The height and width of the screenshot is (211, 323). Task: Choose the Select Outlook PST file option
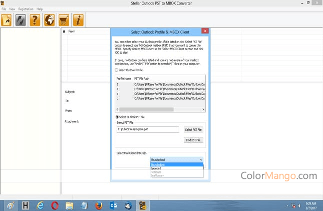(117, 117)
